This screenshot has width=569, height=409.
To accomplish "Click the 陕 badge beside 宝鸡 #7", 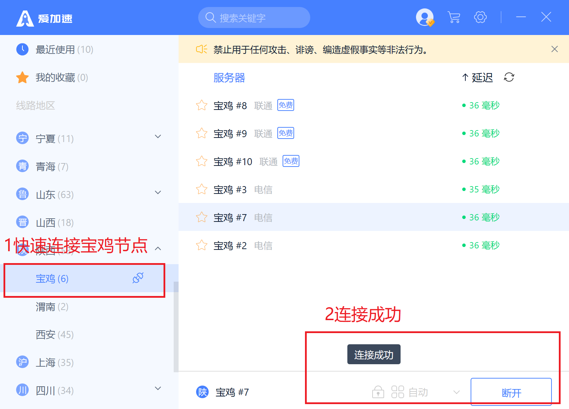I will coord(202,392).
